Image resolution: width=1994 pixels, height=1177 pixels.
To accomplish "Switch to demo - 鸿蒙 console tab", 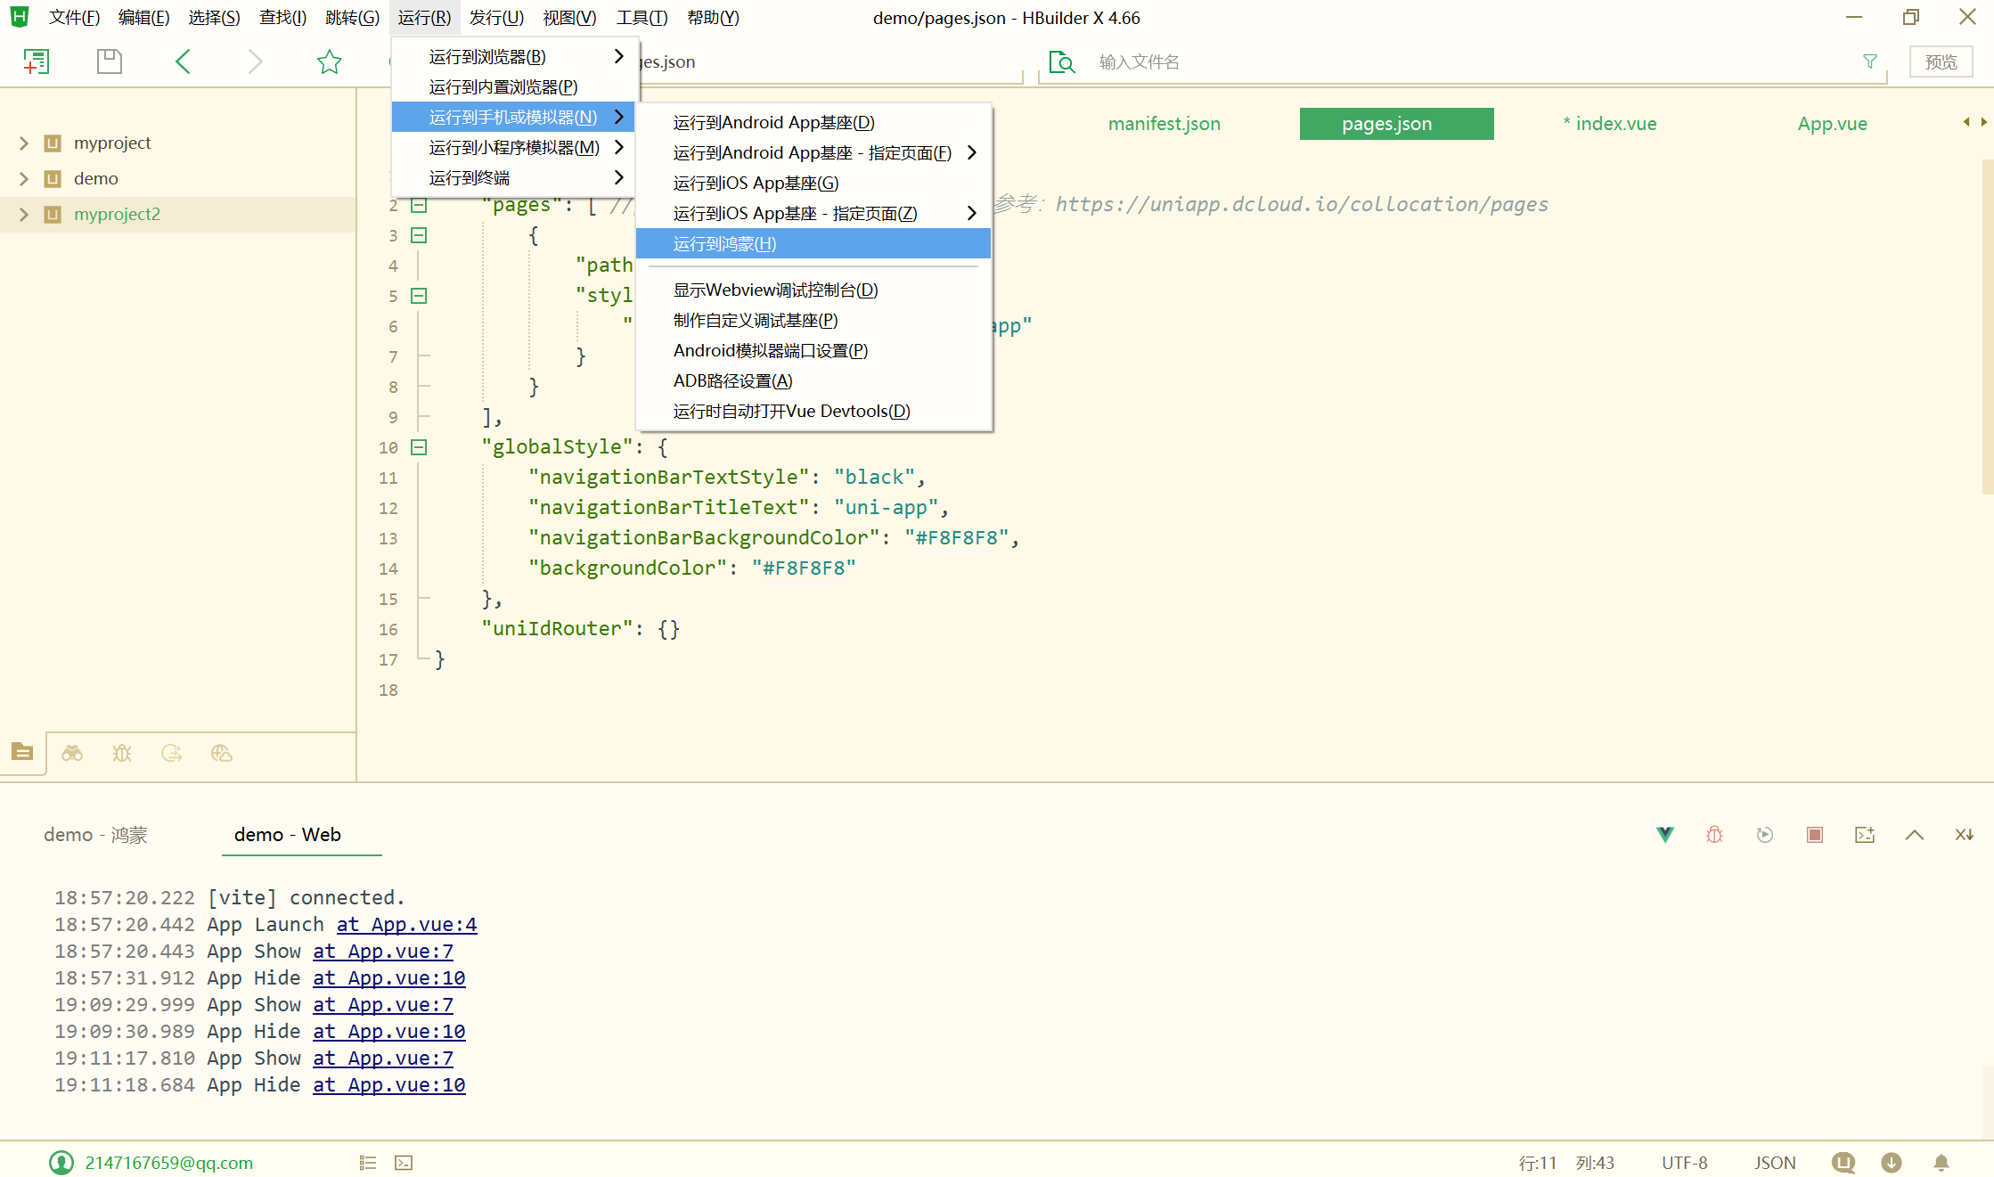I will click(95, 835).
